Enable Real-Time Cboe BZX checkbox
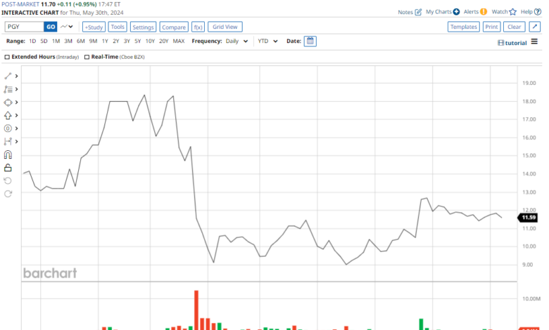The image size is (549, 330). point(87,57)
